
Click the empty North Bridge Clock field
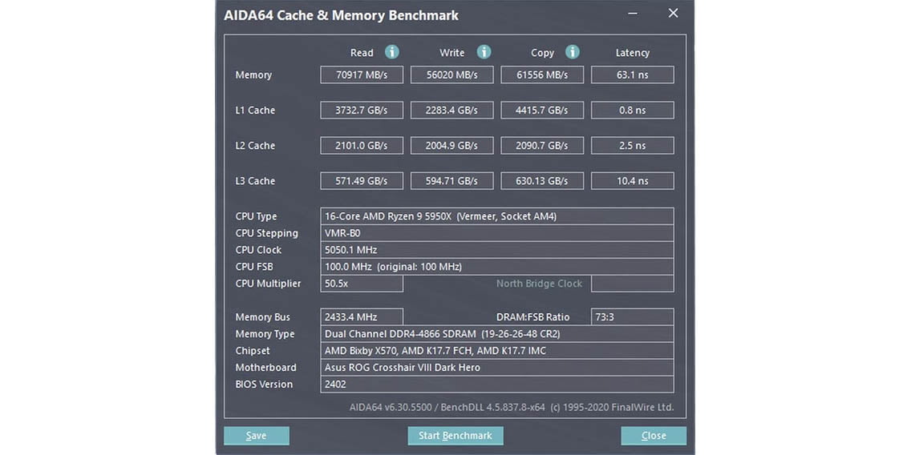pos(633,284)
